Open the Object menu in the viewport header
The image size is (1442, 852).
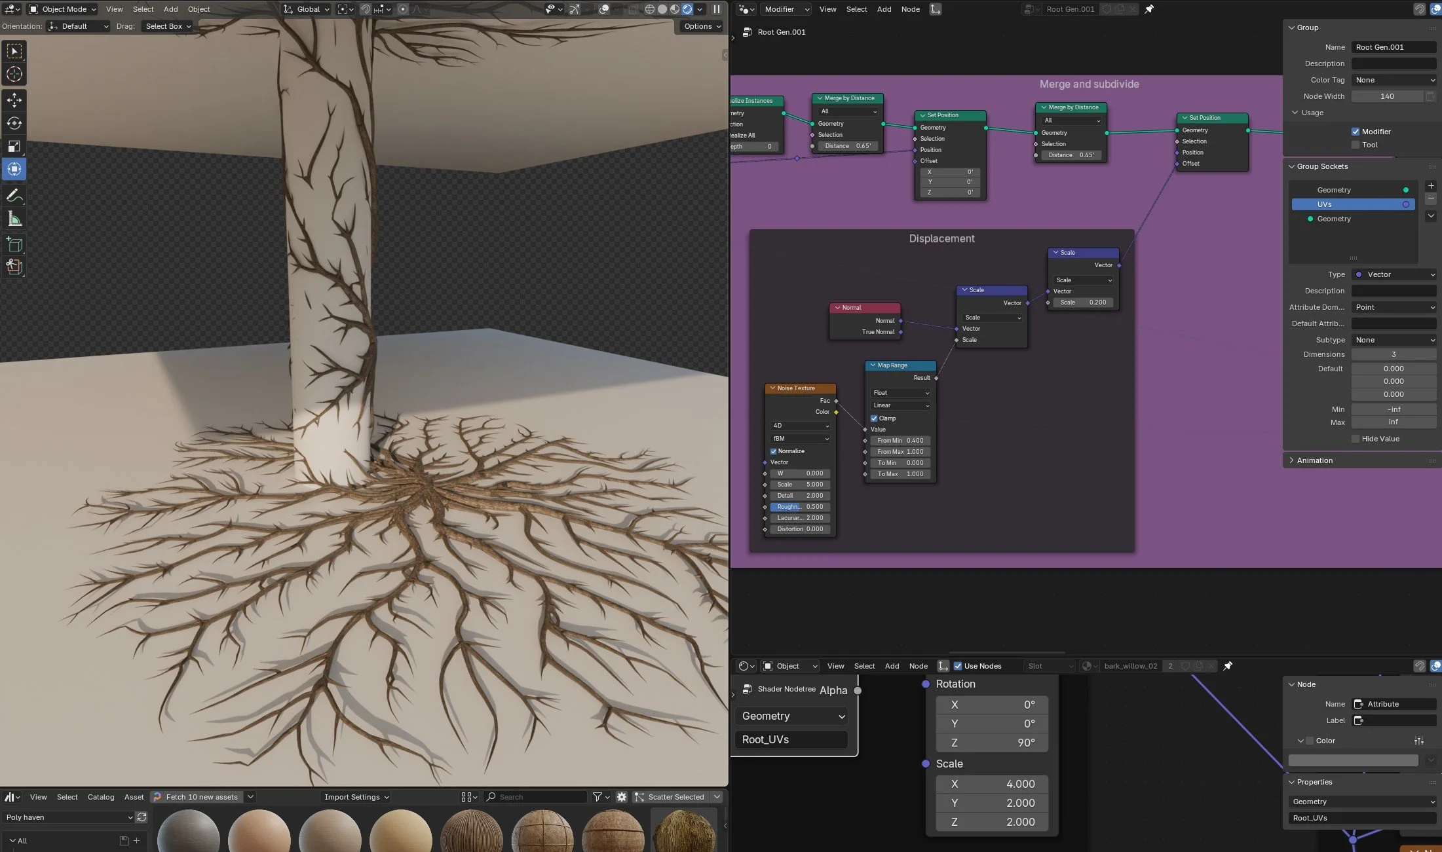coord(199,9)
